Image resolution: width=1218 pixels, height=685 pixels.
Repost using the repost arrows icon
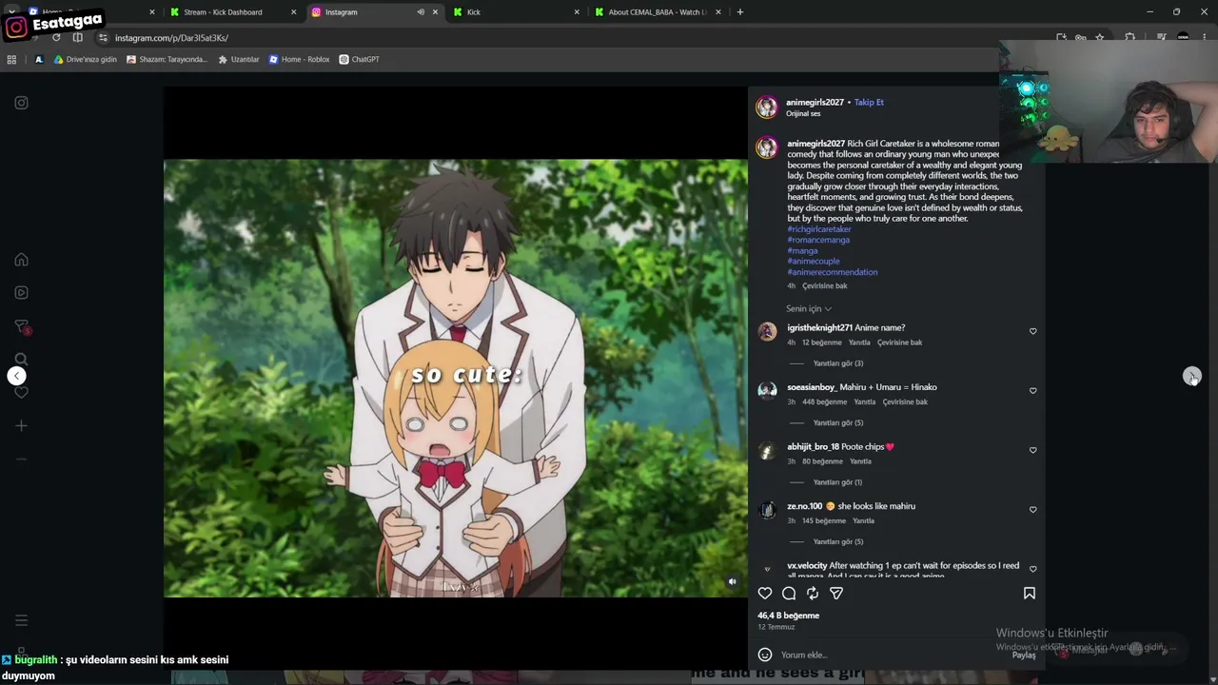tap(813, 594)
